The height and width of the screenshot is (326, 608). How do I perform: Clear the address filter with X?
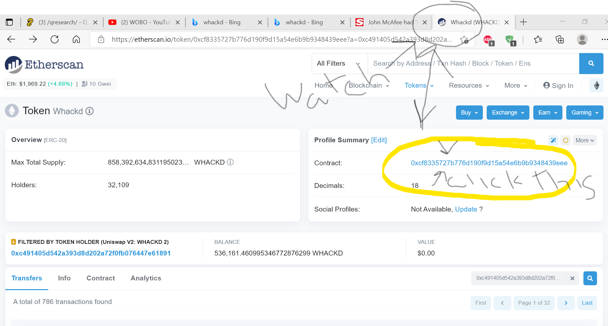572,278
